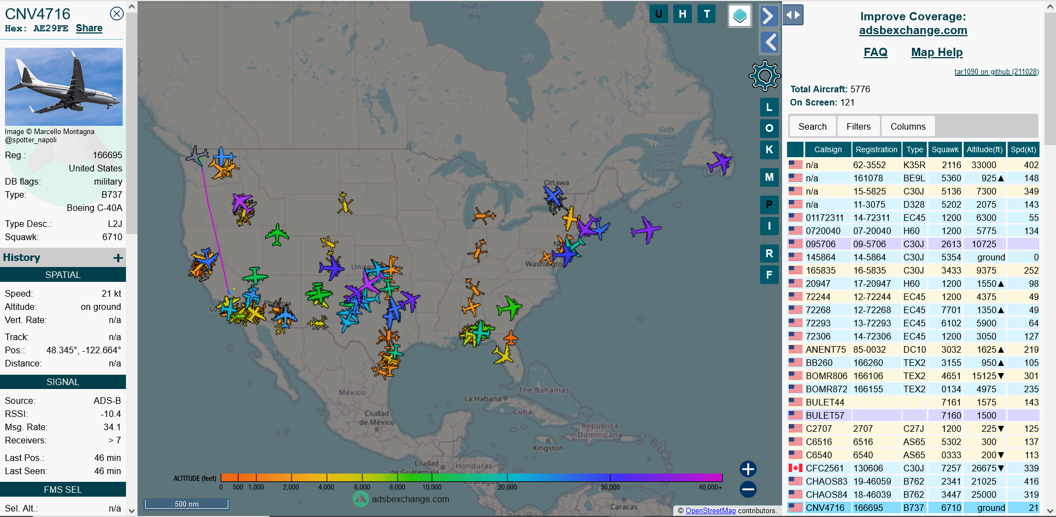This screenshot has width=1056, height=517.
Task: Toggle the U map overlay button
Action: coord(658,14)
